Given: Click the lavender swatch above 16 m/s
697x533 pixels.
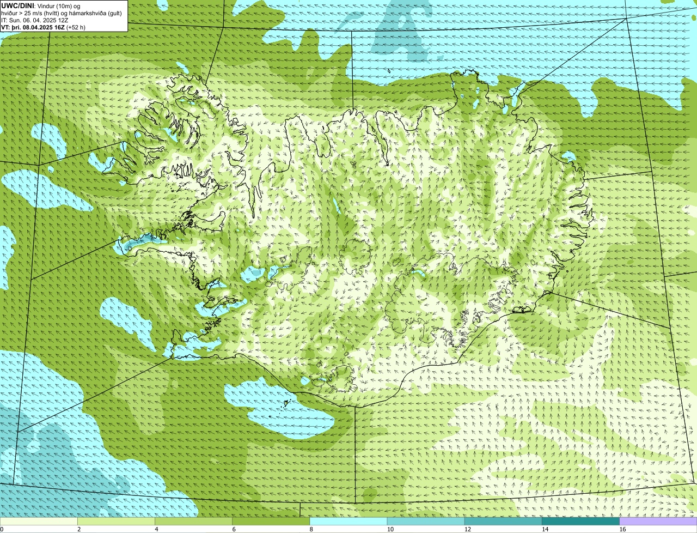Looking at the screenshot, I should (658, 521).
